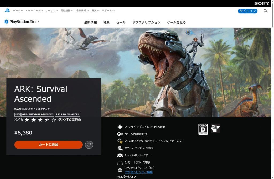The image size is (274, 179).
Task: Click the CERO D rating icon
Action: (203, 129)
